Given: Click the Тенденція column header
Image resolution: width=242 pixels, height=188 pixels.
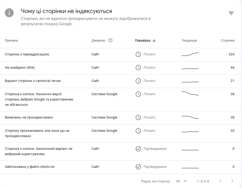Looking at the screenshot, I should pyautogui.click(x=189, y=41).
